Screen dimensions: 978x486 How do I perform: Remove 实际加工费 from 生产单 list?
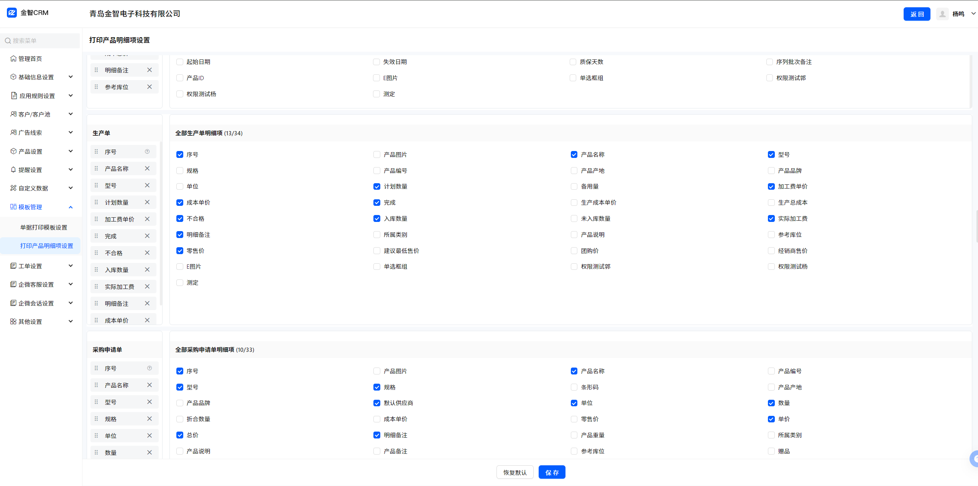(147, 287)
